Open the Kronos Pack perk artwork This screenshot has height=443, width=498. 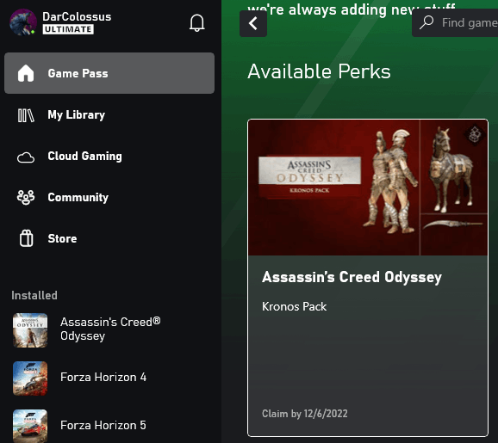(368, 188)
